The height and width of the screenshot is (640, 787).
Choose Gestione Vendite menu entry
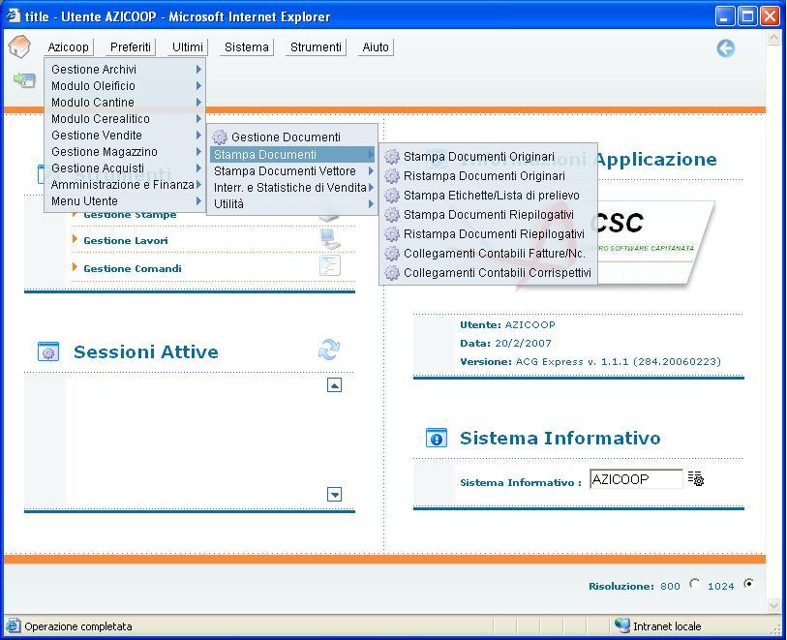point(125,136)
